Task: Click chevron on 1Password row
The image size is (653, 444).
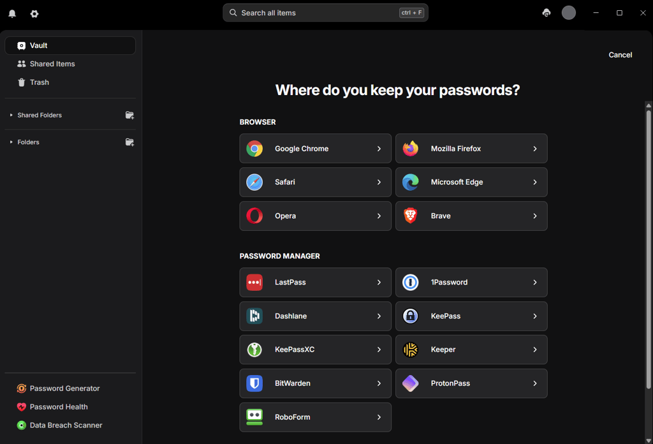Action: pos(535,283)
